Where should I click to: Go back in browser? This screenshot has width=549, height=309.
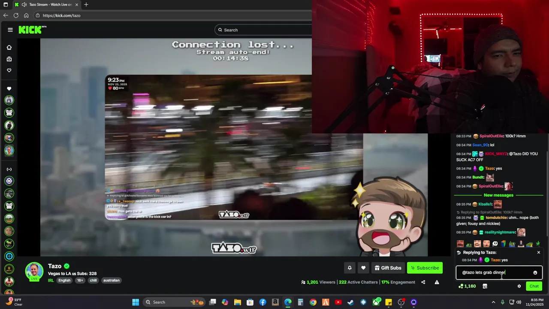pos(6,15)
